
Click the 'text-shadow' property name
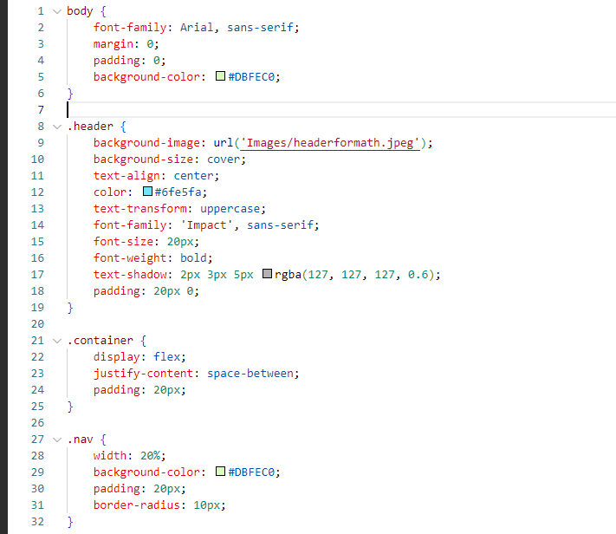[x=130, y=275]
